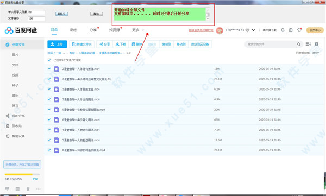The height and width of the screenshot is (196, 326).
Task: Open the user avatar icon
Action: tap(220, 30)
